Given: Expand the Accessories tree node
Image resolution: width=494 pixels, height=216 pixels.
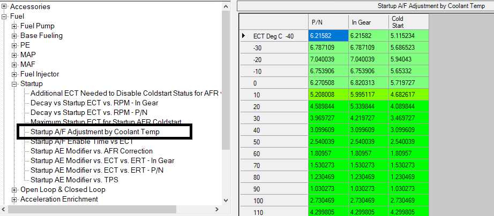Looking at the screenshot, I should (x=5, y=7).
